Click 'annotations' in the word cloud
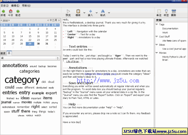This screenshot has height=135, width=188. click(15, 65)
